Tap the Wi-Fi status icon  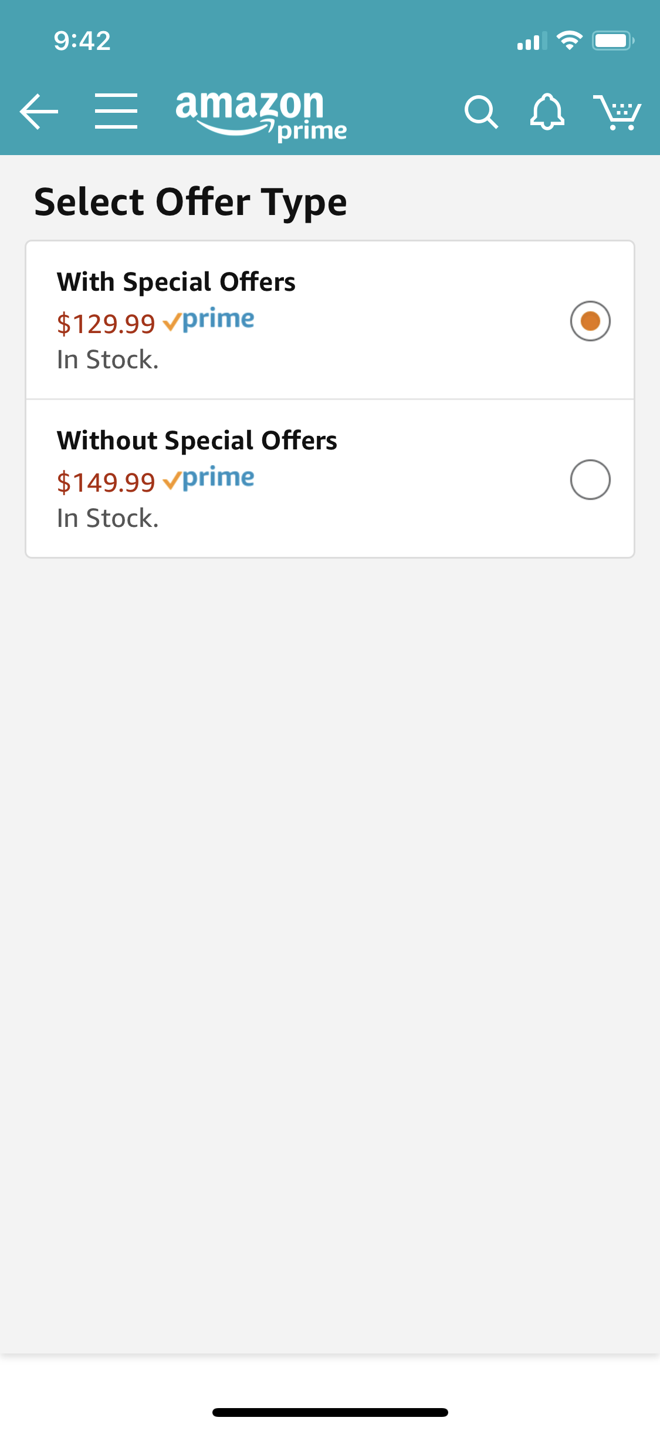[569, 41]
